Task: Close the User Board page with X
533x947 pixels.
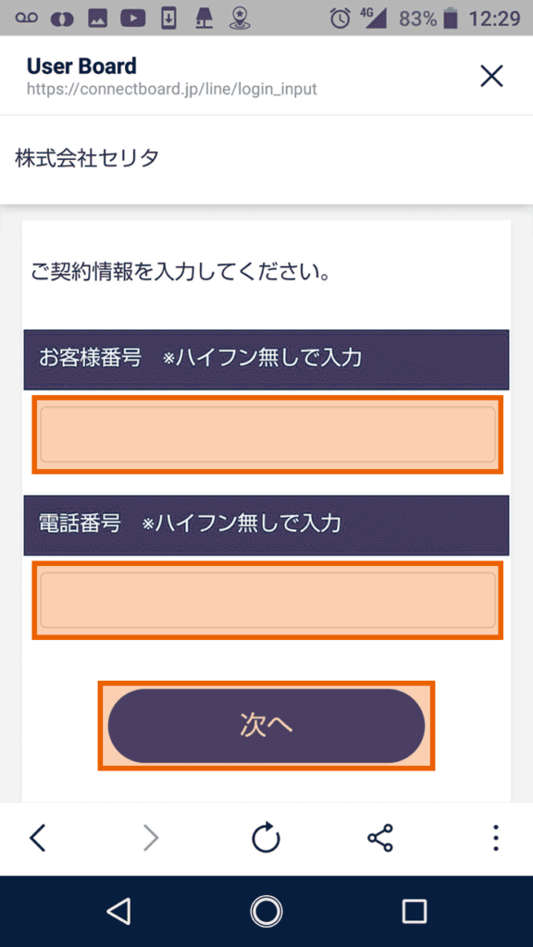Action: coord(491,76)
